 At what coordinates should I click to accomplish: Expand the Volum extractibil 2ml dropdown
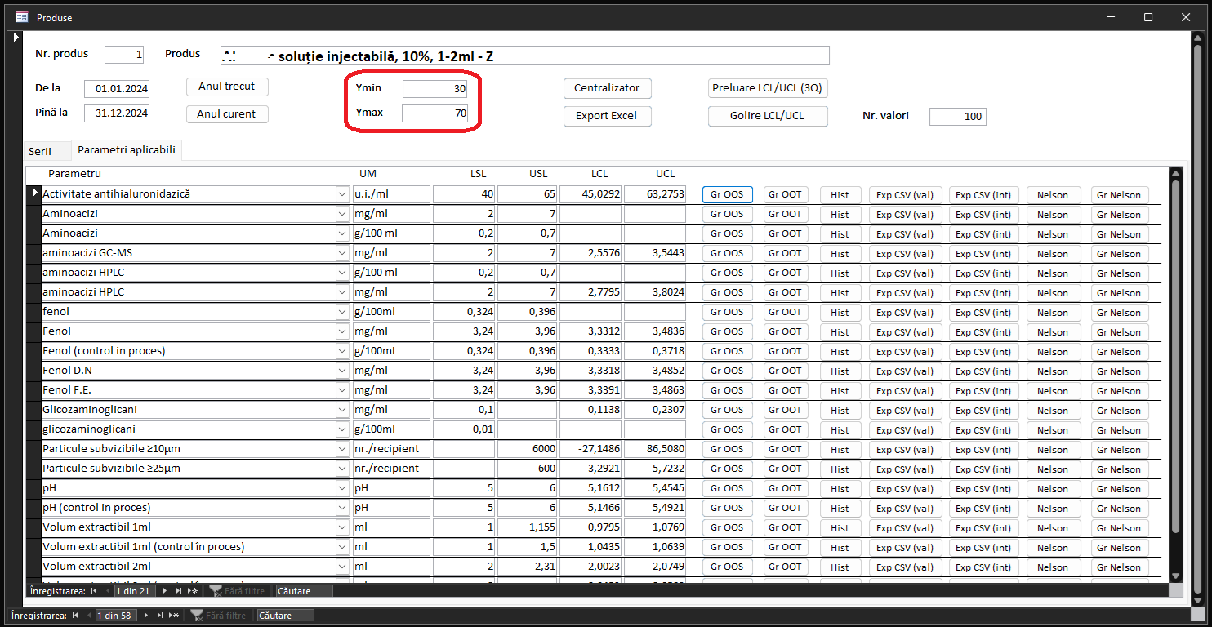click(x=341, y=567)
